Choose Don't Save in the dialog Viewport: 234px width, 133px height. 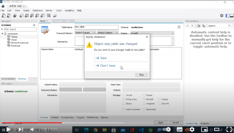click(121, 66)
